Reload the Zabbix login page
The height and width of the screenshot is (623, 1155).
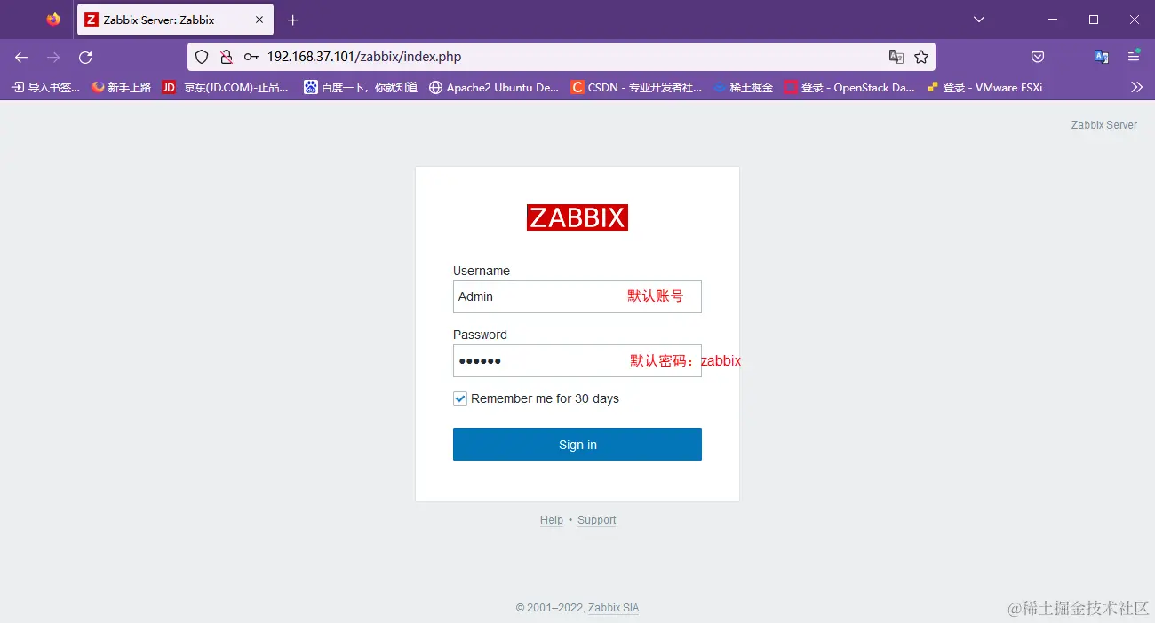(85, 56)
